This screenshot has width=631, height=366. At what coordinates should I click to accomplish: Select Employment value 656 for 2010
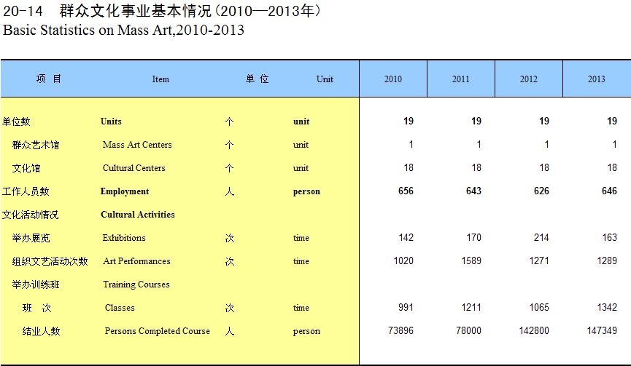coord(406,191)
